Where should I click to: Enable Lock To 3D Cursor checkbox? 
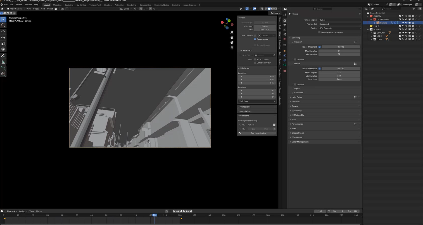tap(255, 59)
